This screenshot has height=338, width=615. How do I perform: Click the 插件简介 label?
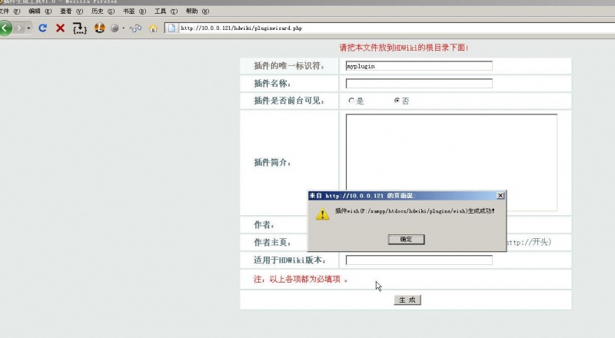pos(272,162)
